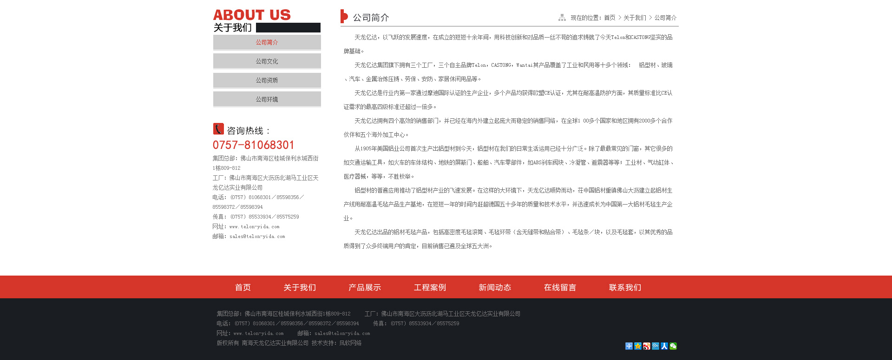This screenshot has height=360, width=892.
Task: Share to QZone via yellow star icon
Action: coord(638,346)
